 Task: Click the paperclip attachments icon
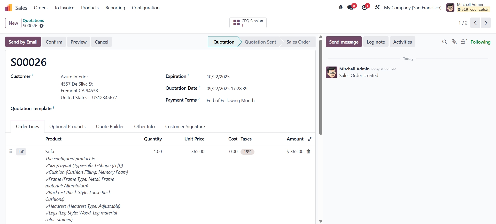454,42
